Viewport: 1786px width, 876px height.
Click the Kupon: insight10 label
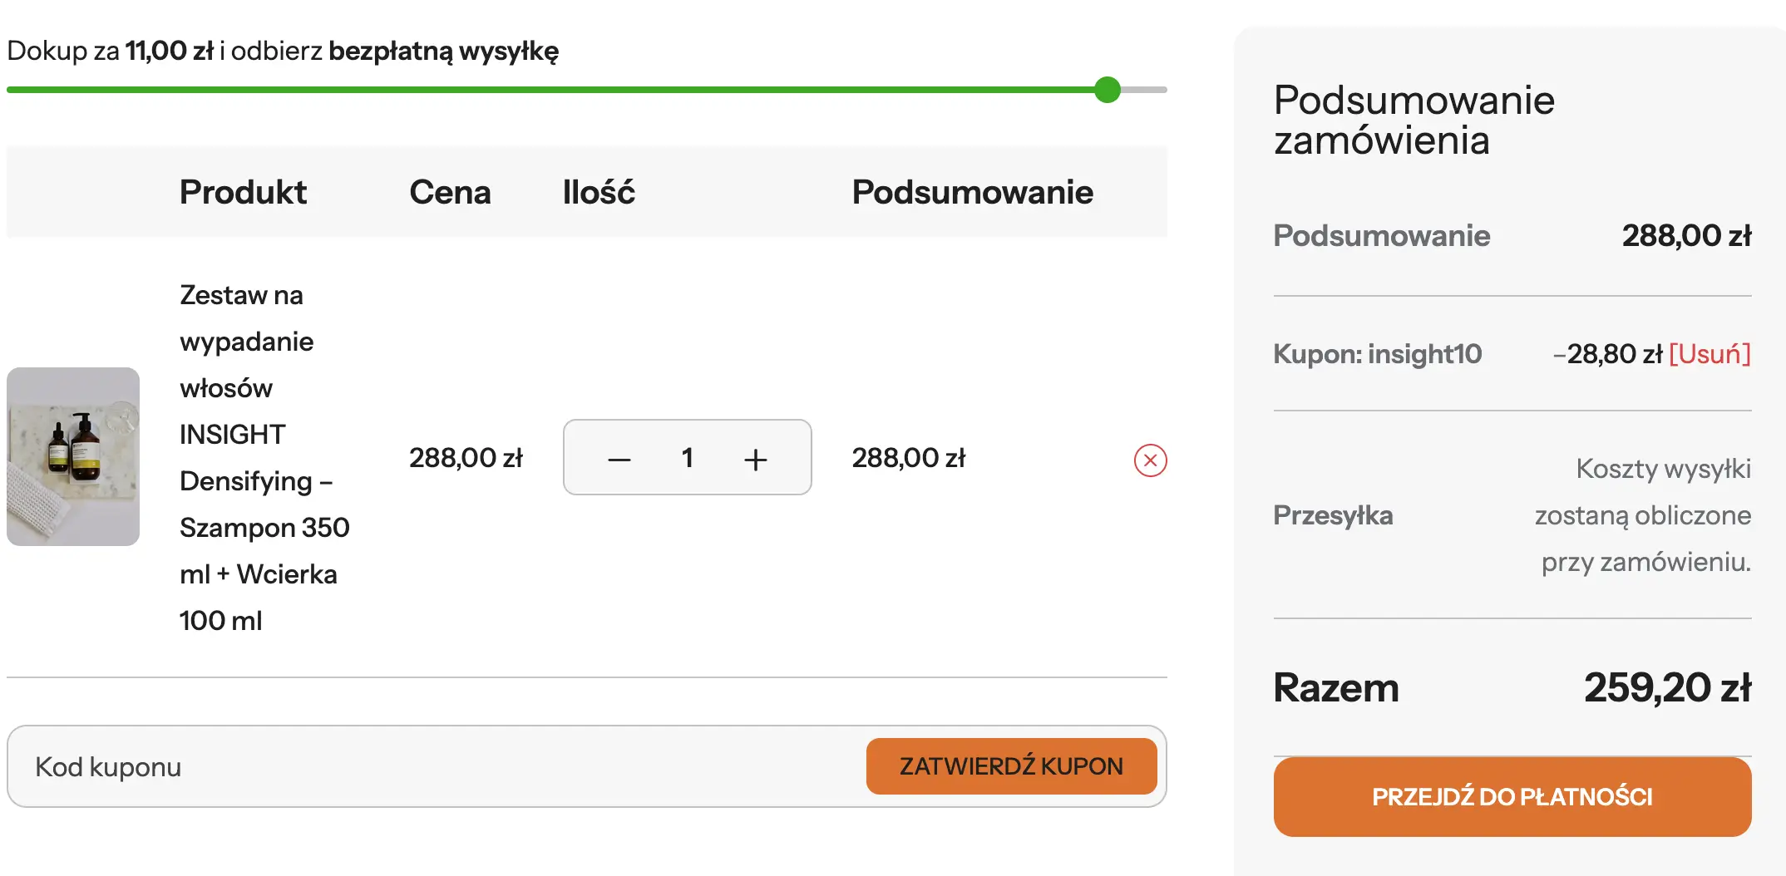point(1377,354)
